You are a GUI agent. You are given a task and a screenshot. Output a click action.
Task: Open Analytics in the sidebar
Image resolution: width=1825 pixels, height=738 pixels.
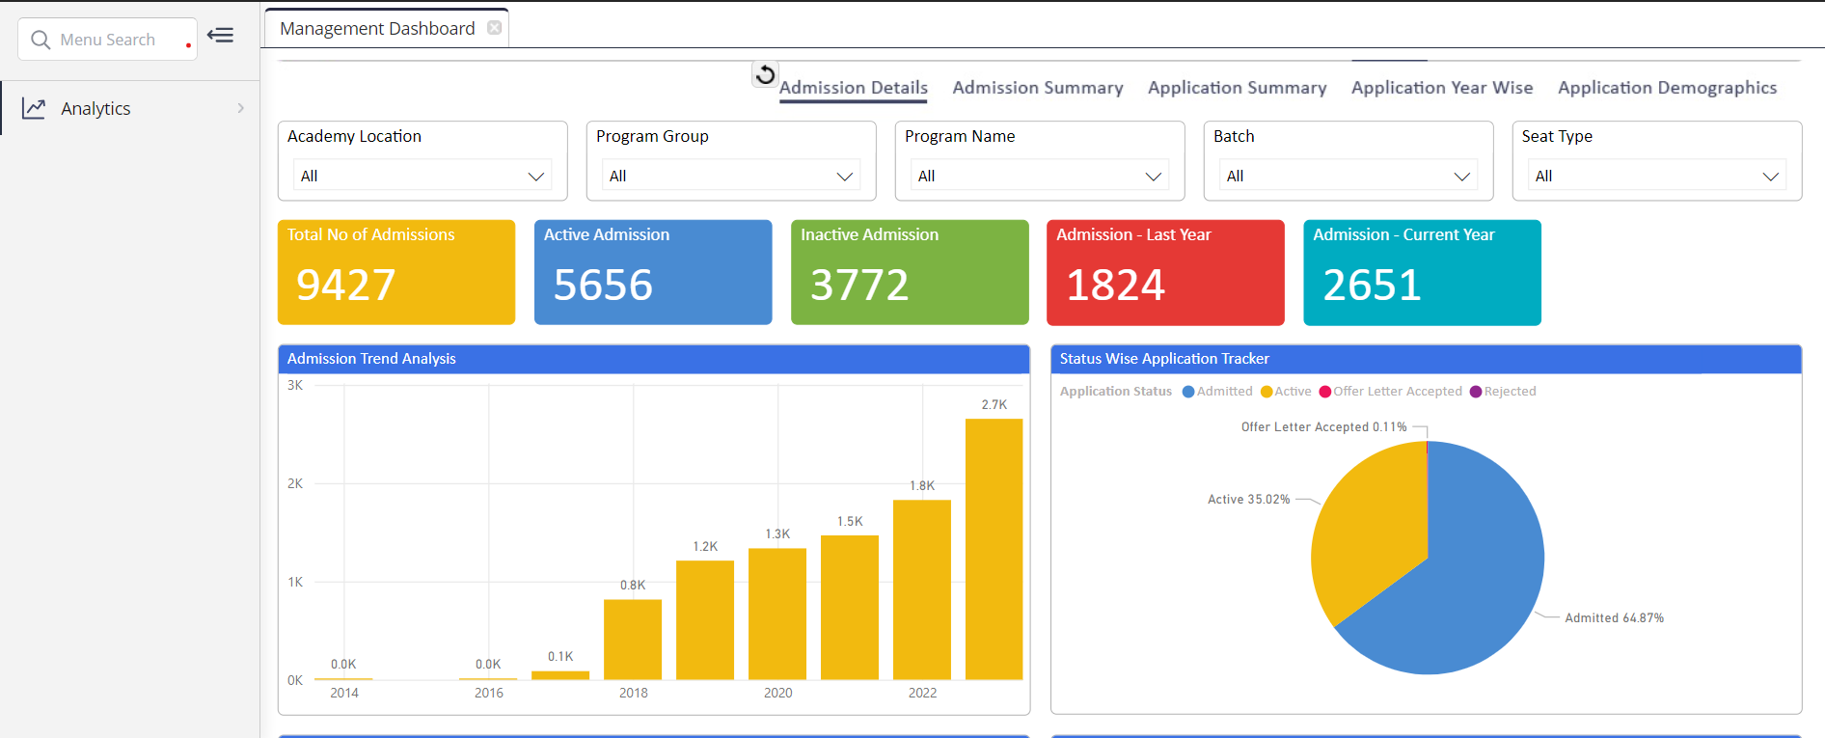[130, 108]
